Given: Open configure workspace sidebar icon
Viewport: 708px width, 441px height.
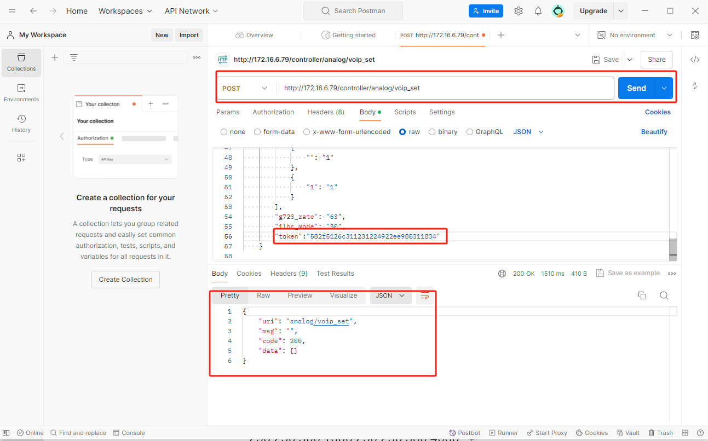Looking at the screenshot, I should pyautogui.click(x=21, y=158).
